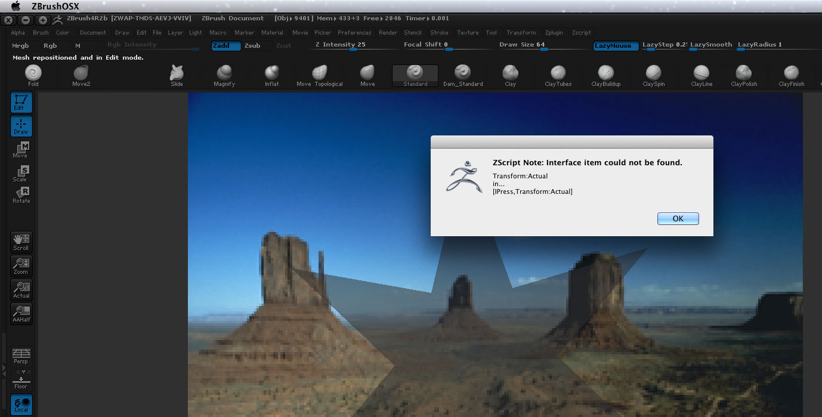Enable M material mode
Image resolution: width=822 pixels, height=417 pixels.
click(78, 45)
